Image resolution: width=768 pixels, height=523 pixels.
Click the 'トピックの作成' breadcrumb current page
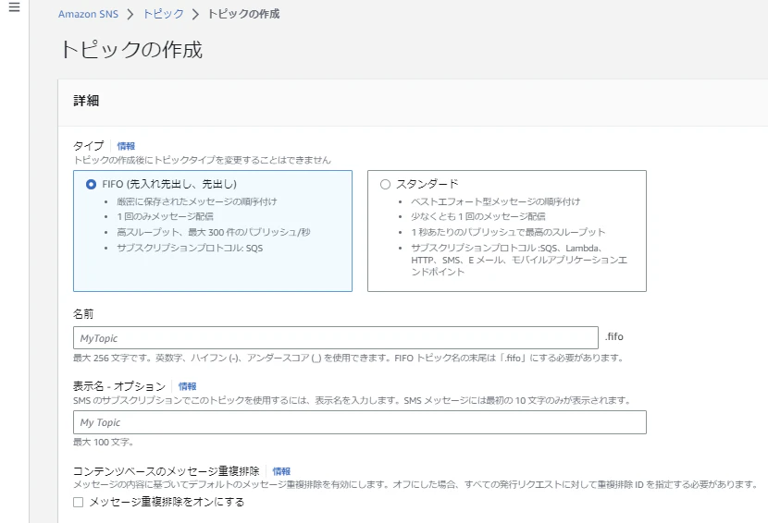pos(243,14)
